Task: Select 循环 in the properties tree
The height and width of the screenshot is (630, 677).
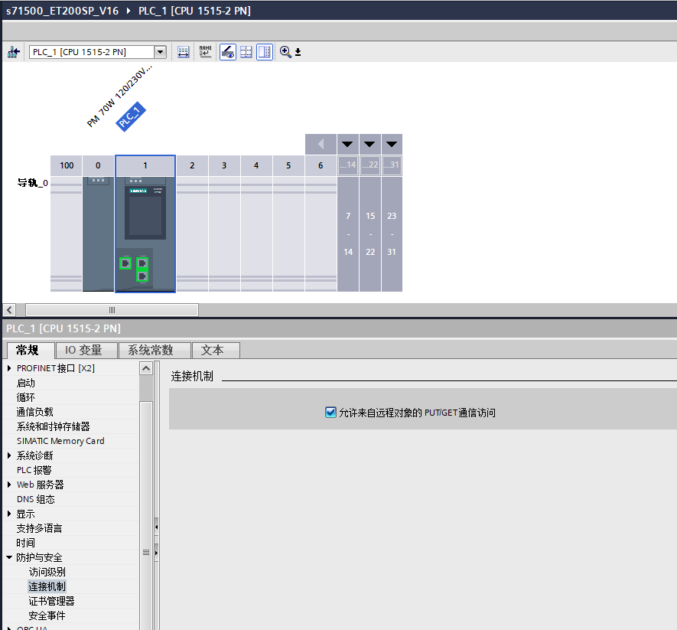Action: (26, 397)
